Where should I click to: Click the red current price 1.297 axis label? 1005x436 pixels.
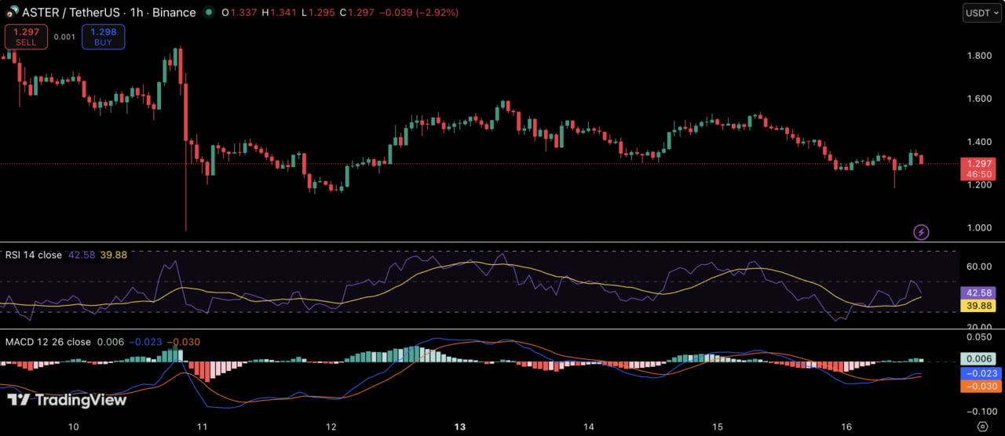pos(978,168)
